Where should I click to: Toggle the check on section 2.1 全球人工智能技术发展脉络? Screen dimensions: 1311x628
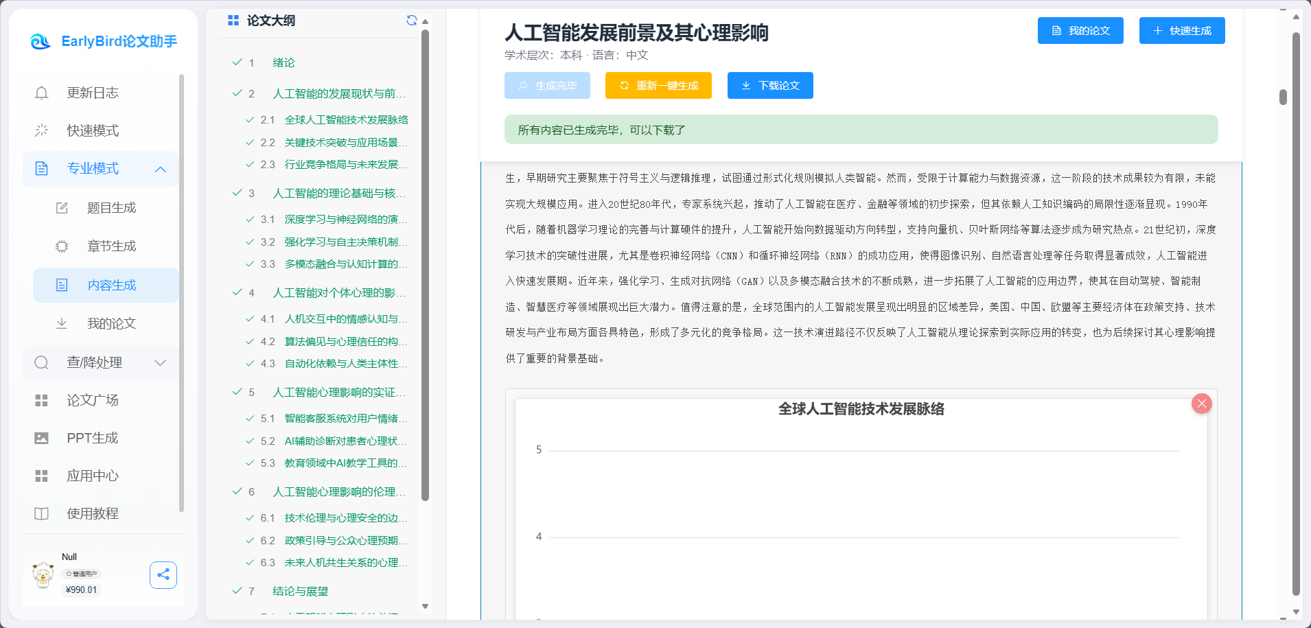pos(249,119)
